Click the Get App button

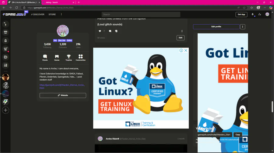click(241, 15)
